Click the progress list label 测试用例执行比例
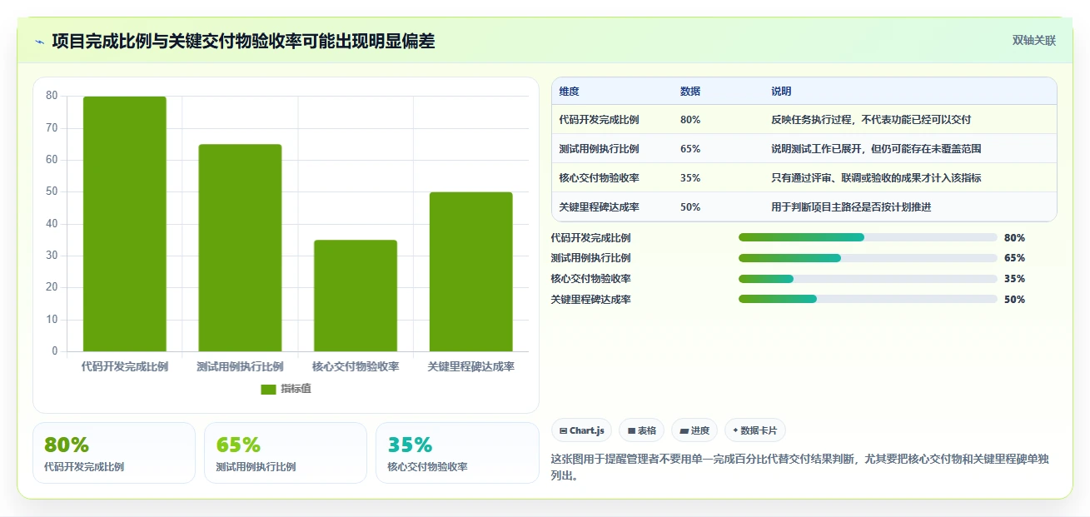The width and height of the screenshot is (1090, 517). tap(591, 258)
